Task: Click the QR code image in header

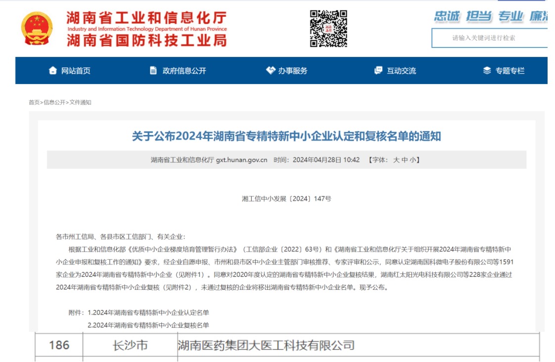Action: point(328,29)
